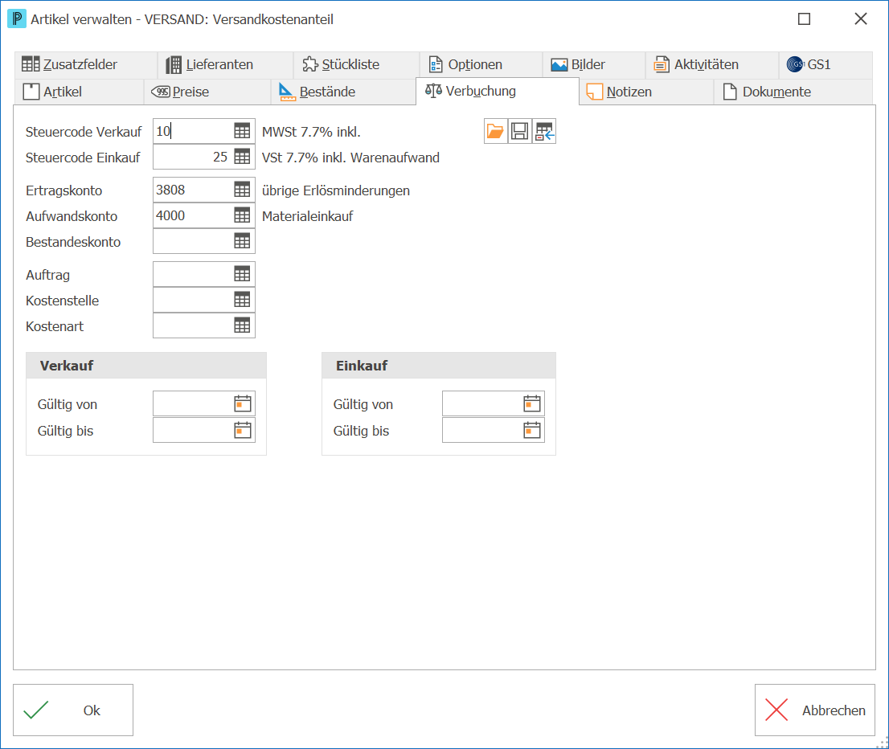Go to the Stückliste tab
This screenshot has height=749, width=889.
tap(356, 64)
